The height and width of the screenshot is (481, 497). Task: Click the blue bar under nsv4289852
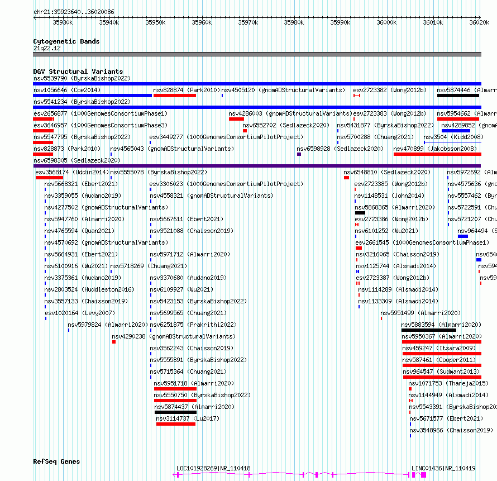point(456,131)
